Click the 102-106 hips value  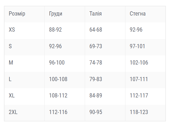139,62
